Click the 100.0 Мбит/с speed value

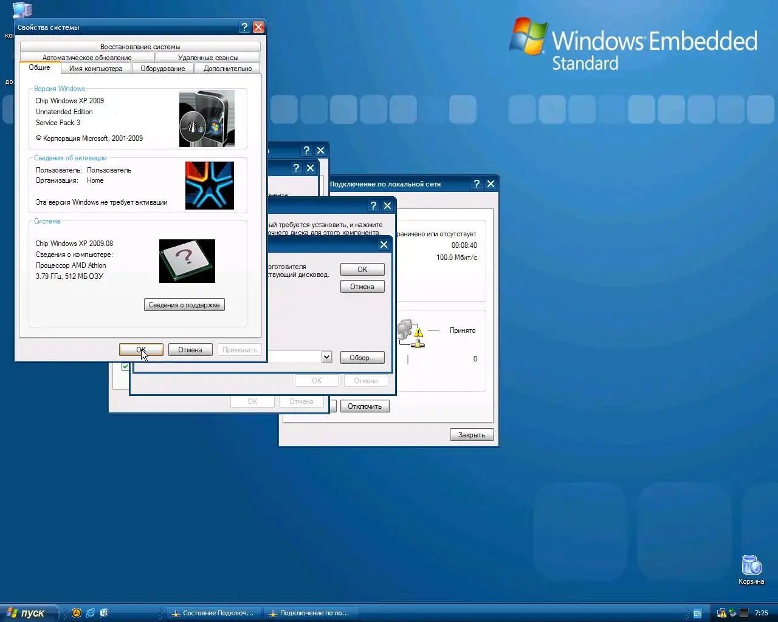(456, 258)
